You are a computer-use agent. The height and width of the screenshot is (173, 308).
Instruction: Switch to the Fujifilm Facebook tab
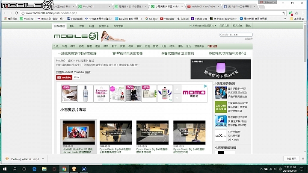pos(239,6)
